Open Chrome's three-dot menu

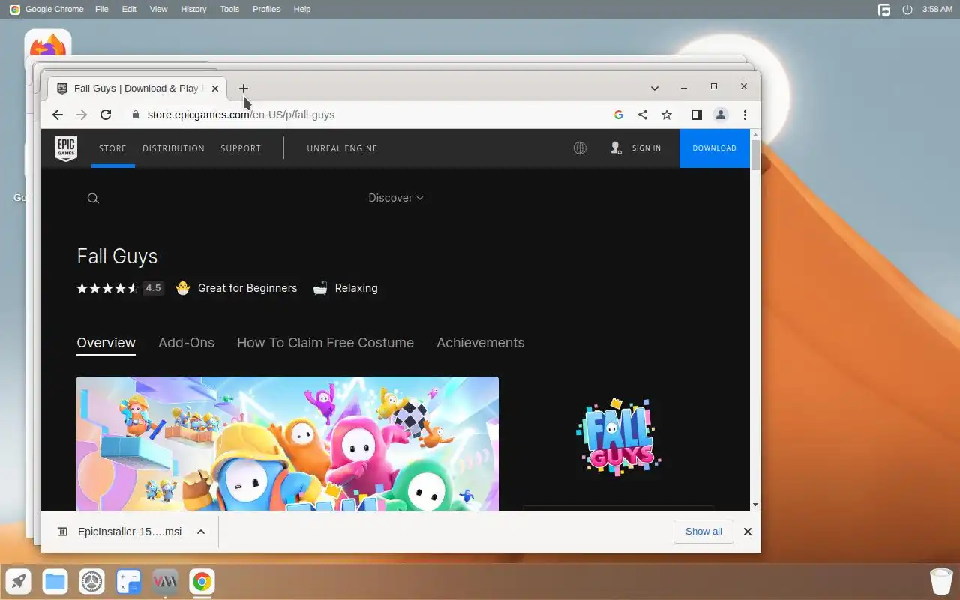745,115
